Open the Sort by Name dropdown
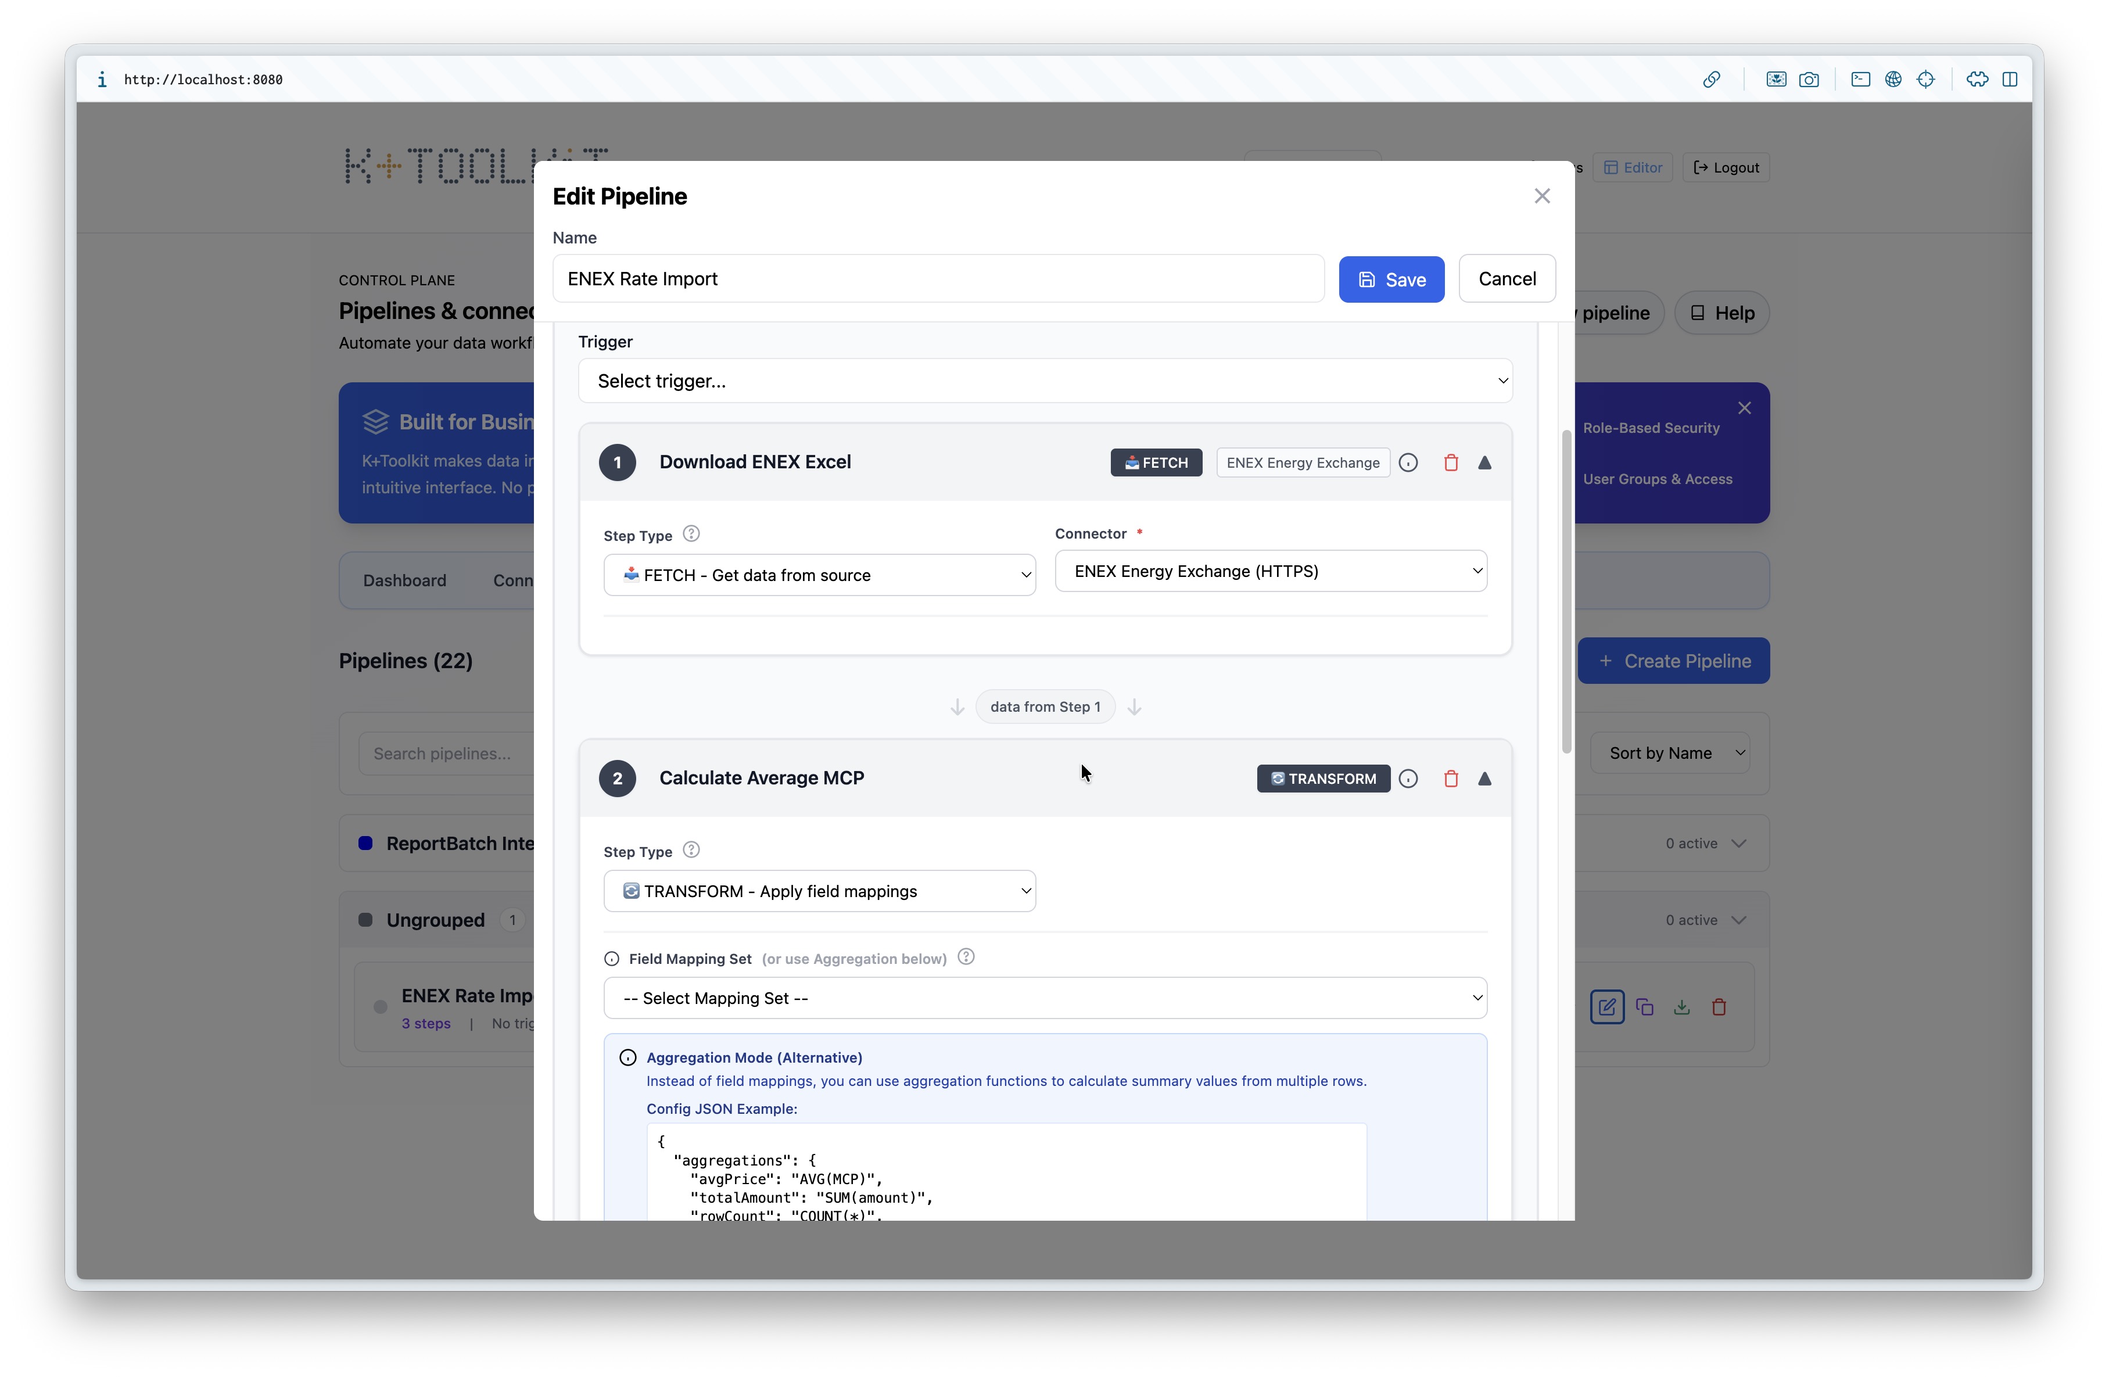2109x1377 pixels. (x=1670, y=752)
